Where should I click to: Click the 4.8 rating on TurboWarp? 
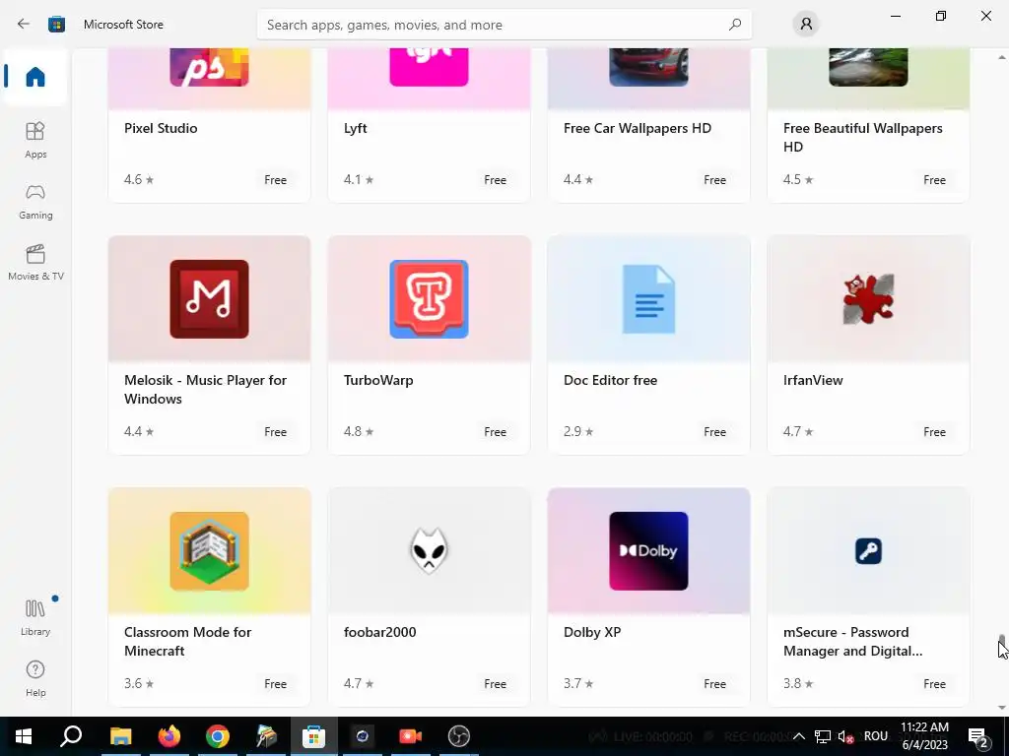359,431
